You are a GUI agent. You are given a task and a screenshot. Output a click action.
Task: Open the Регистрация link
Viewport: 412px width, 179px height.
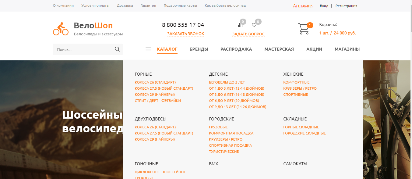point(346,6)
